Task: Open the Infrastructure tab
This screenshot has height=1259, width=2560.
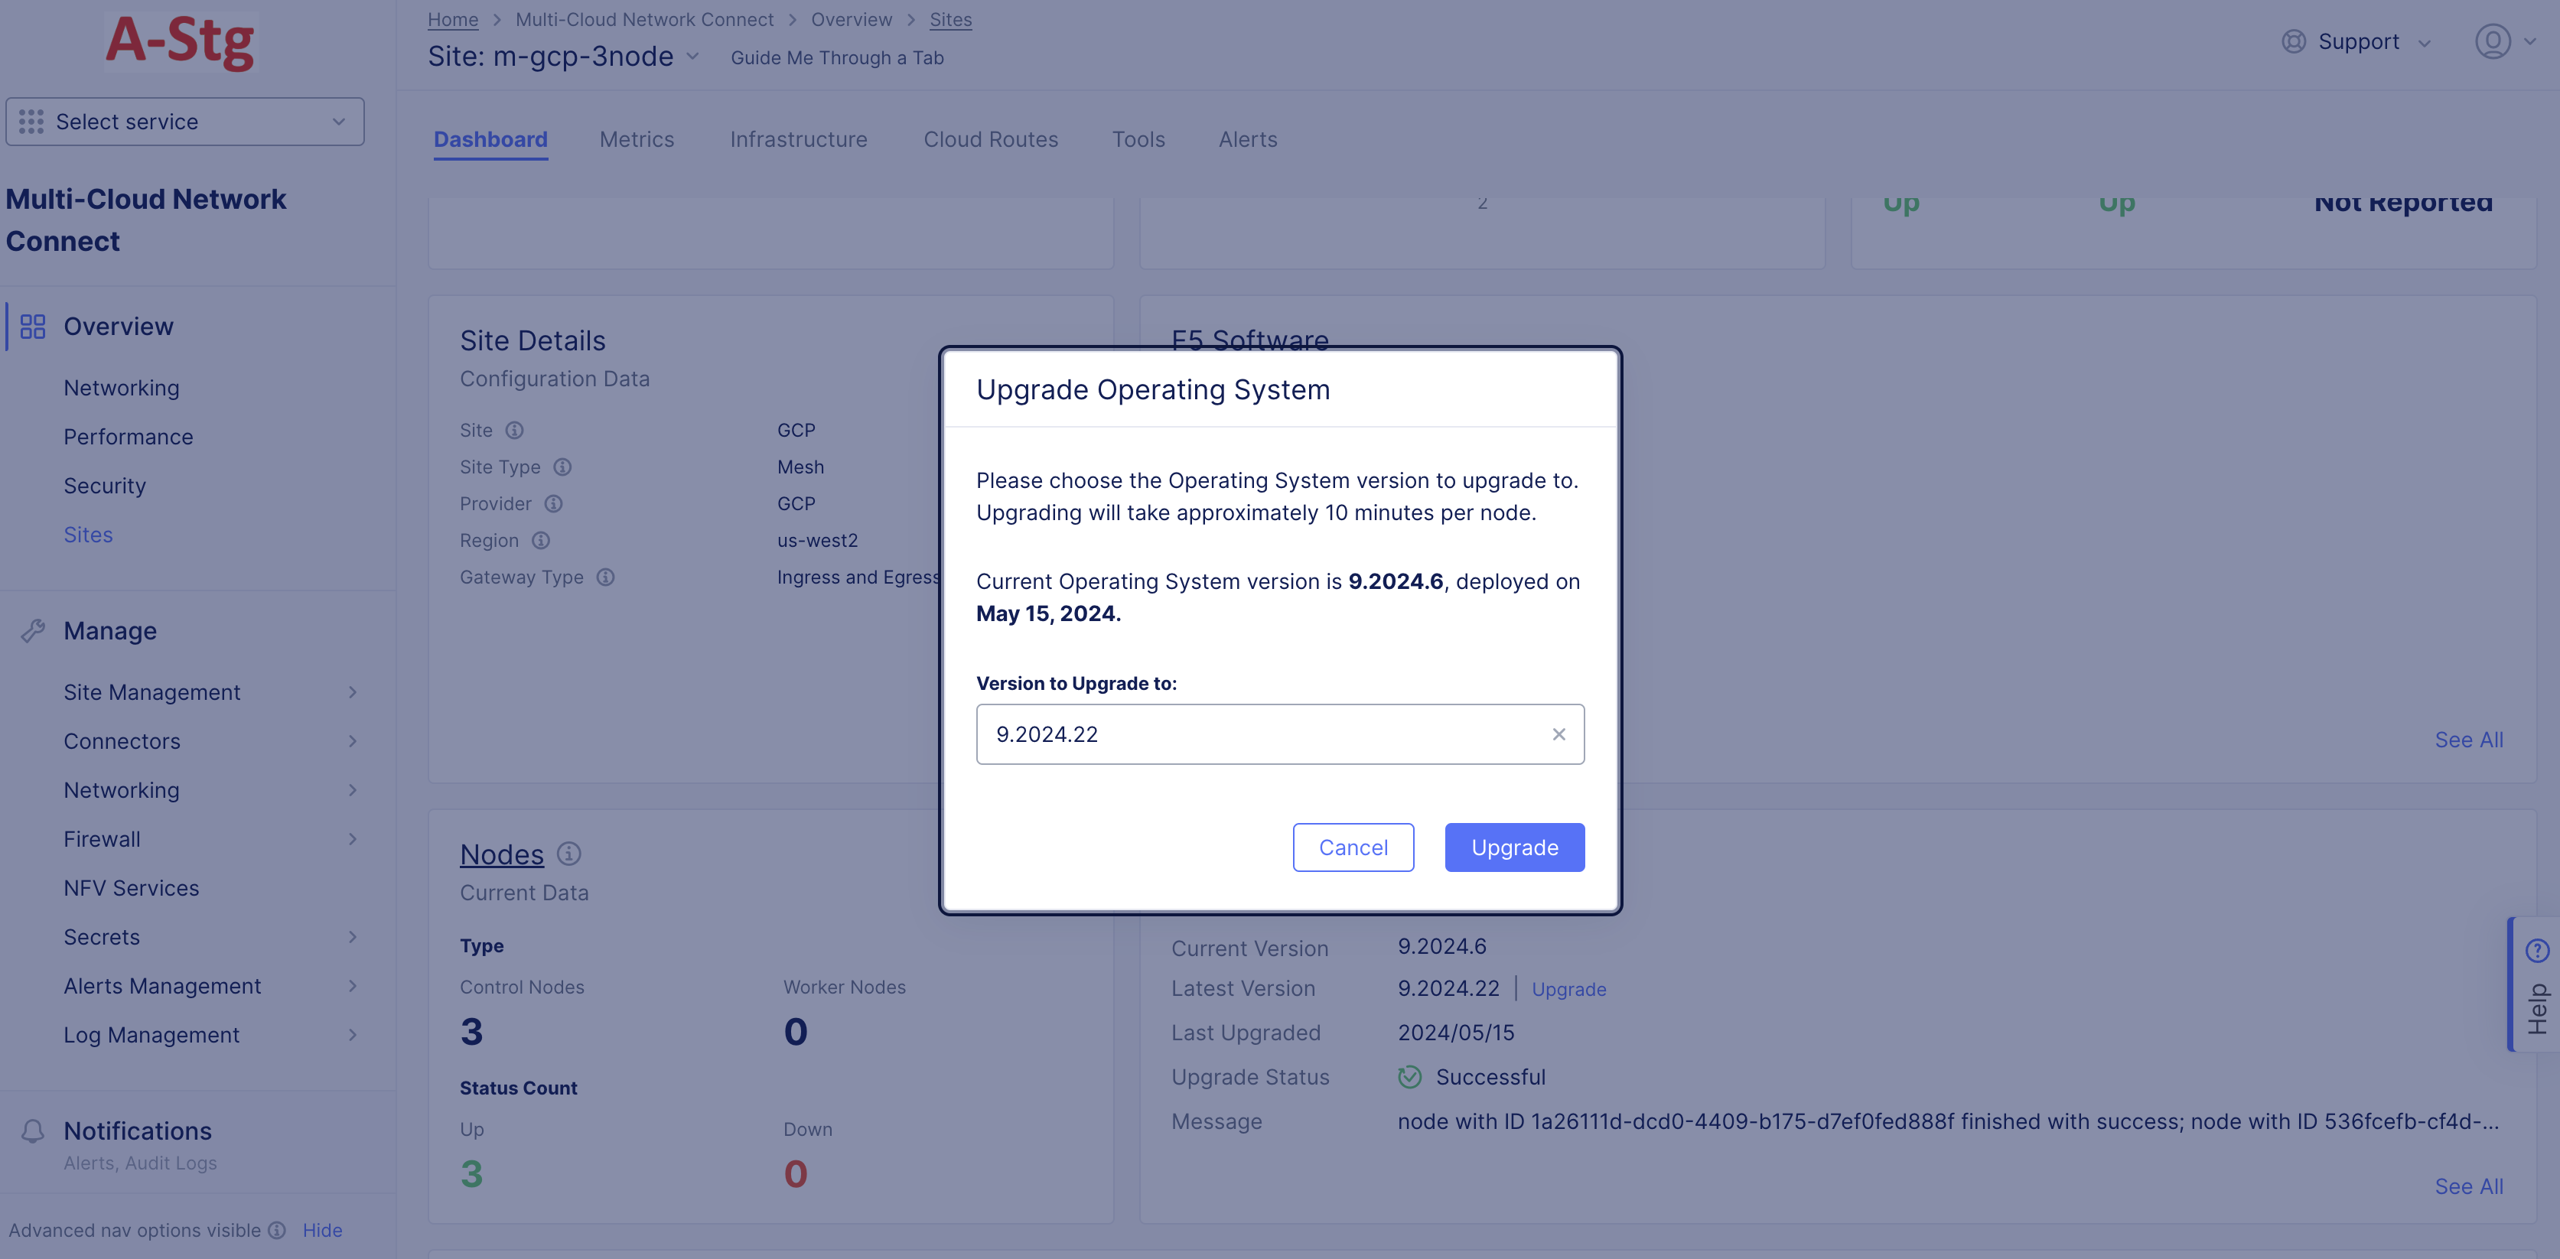Action: click(798, 139)
